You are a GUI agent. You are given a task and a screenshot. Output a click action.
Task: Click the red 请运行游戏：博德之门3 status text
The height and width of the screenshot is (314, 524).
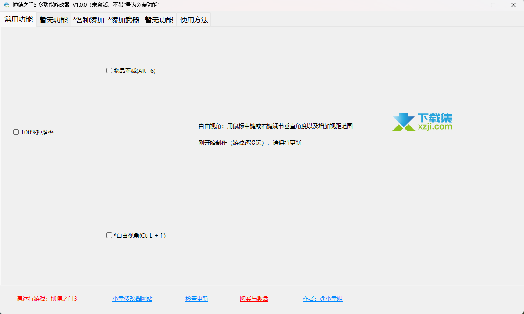(47, 299)
